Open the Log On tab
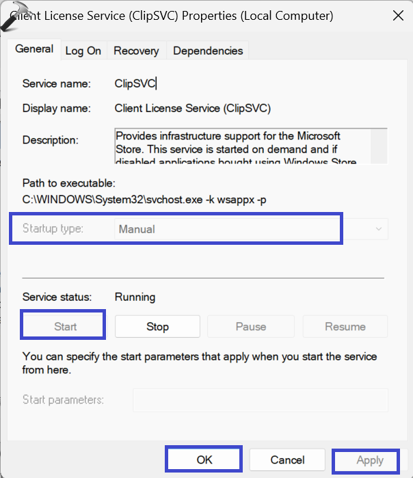The image size is (413, 478). pos(83,51)
